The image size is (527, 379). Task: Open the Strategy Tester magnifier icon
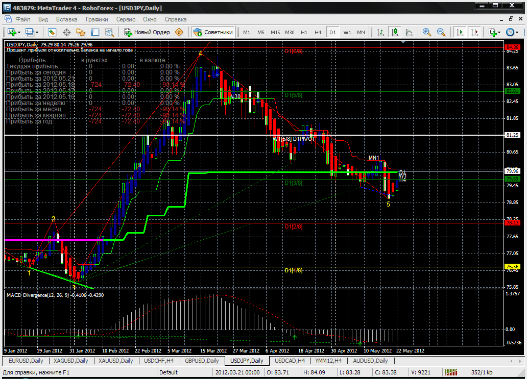click(109, 32)
